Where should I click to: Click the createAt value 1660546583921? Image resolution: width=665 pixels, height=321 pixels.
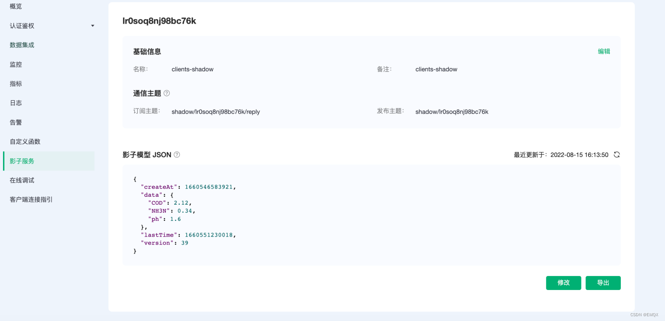210,187
